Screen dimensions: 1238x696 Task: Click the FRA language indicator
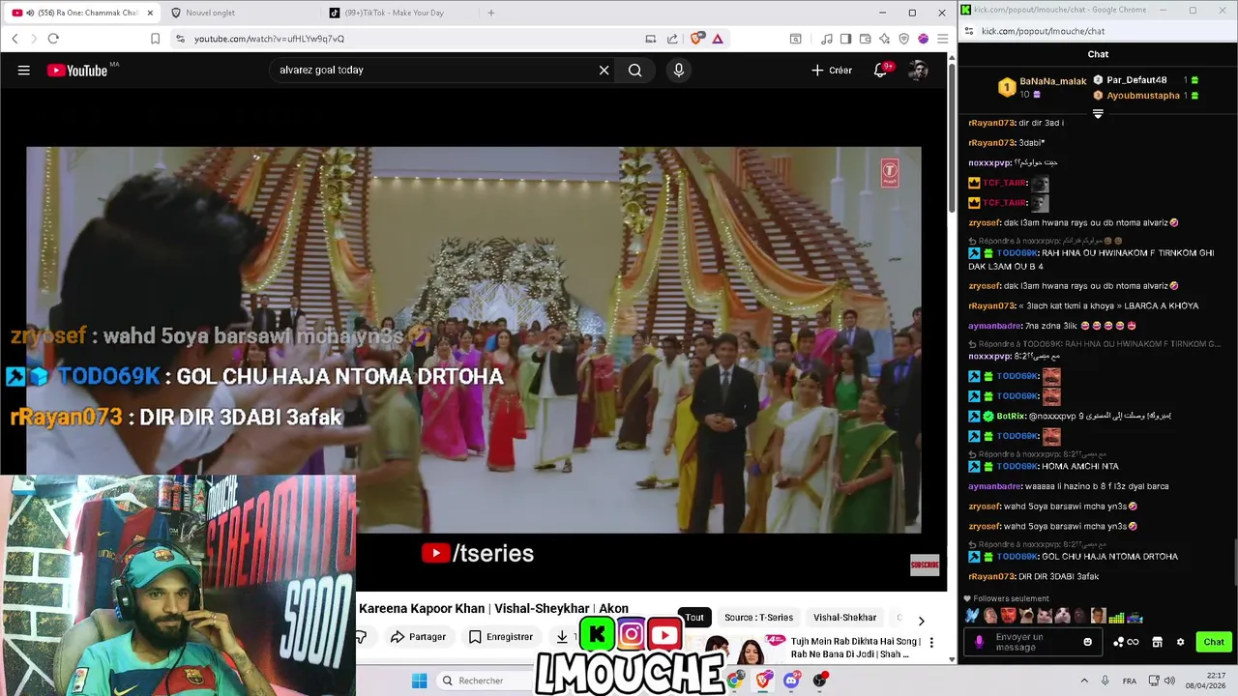pyautogui.click(x=1130, y=681)
